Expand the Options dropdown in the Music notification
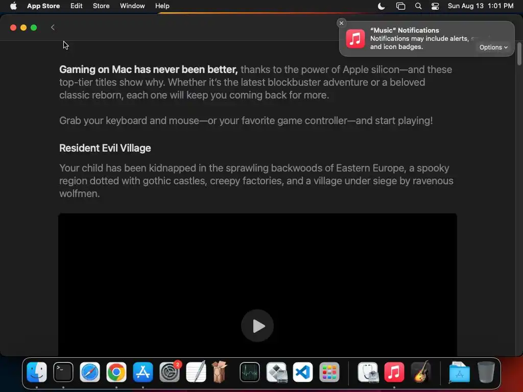Image resolution: width=523 pixels, height=392 pixels. click(x=493, y=47)
